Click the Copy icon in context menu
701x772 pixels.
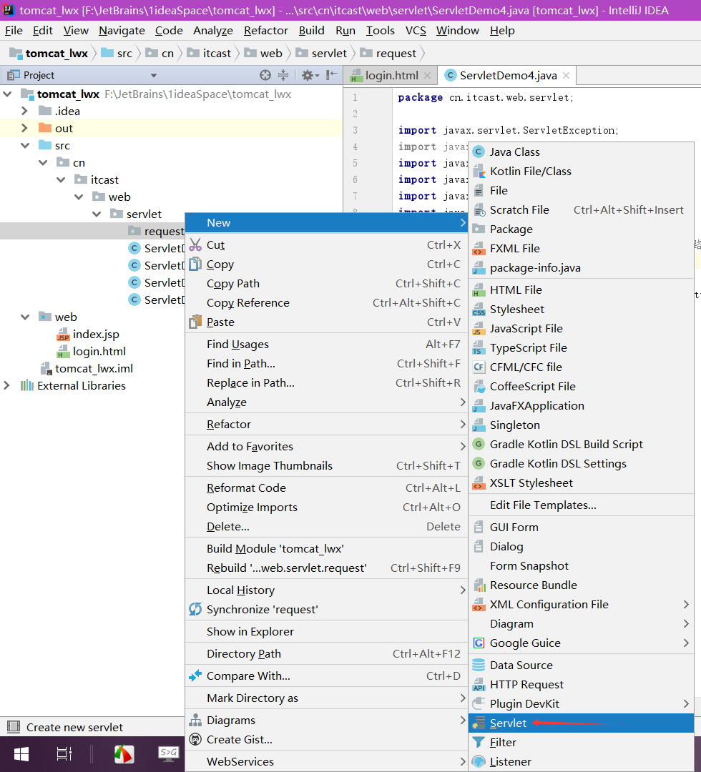coord(195,264)
